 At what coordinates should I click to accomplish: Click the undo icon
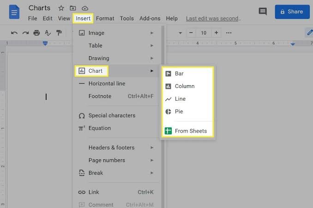[14, 33]
